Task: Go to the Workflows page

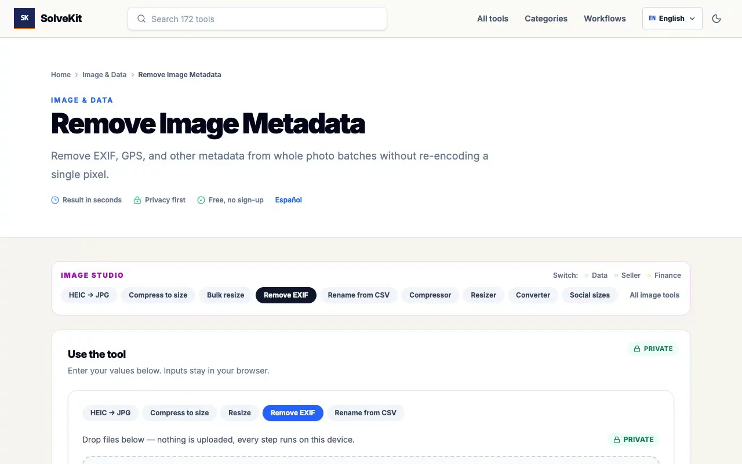Action: coord(605,19)
